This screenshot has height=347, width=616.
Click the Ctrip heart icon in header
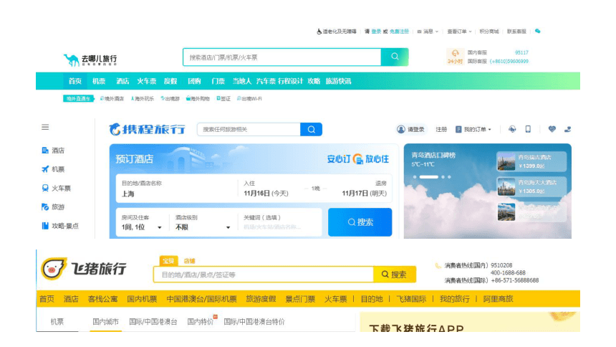[x=552, y=129]
